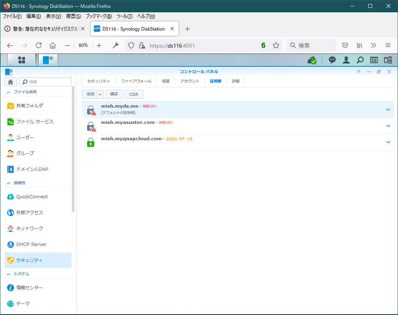Click the CSR button
This screenshot has height=315, width=398.
coord(134,95)
